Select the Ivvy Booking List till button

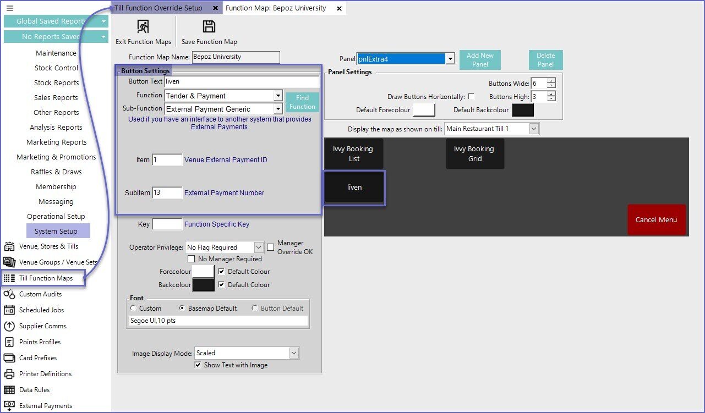(x=353, y=154)
